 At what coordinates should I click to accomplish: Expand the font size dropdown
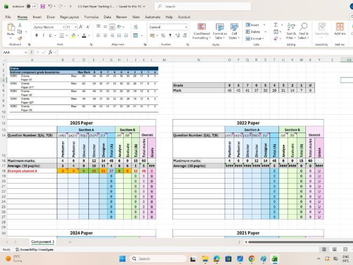click(76, 27)
